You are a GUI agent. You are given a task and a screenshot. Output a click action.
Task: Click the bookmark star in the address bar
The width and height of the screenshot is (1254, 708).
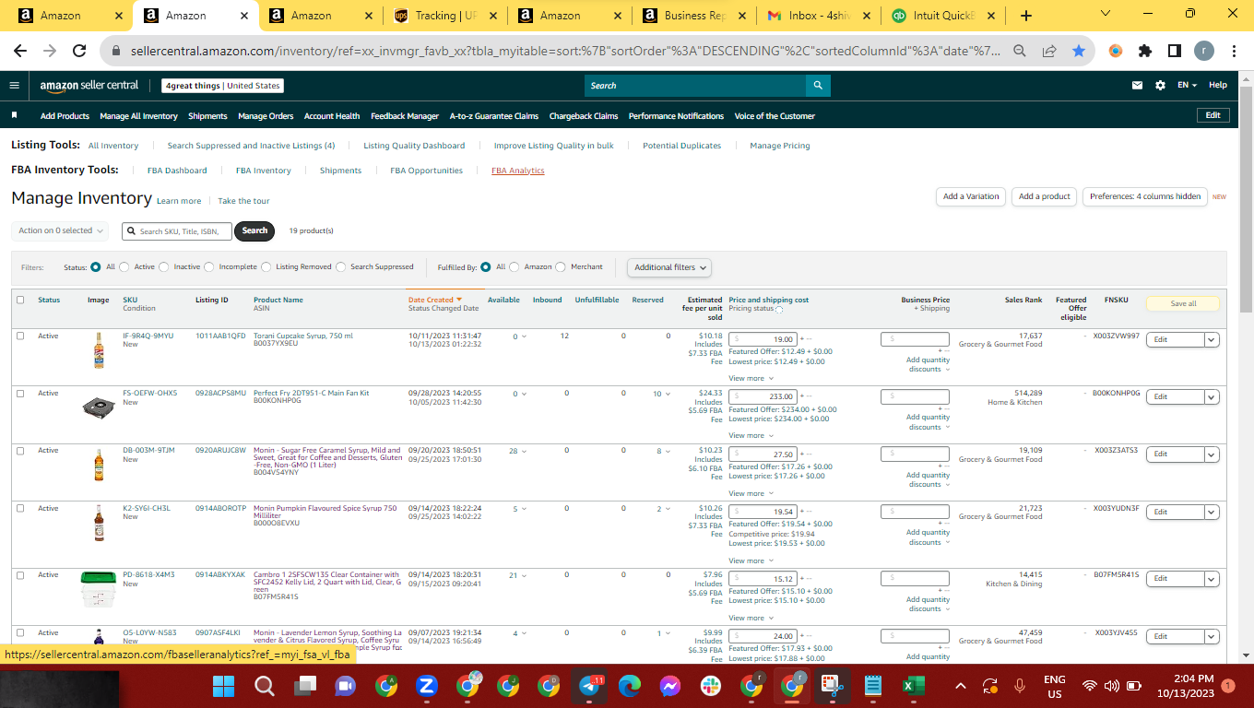[x=1079, y=52]
